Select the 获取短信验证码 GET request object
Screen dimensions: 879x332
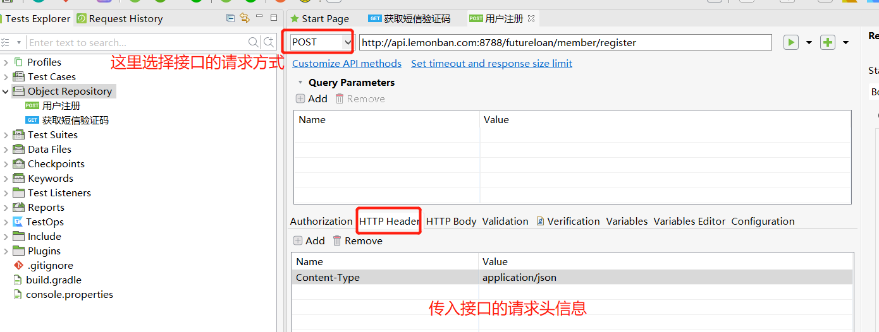pos(67,120)
